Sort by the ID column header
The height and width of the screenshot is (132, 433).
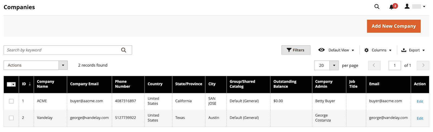(26, 84)
